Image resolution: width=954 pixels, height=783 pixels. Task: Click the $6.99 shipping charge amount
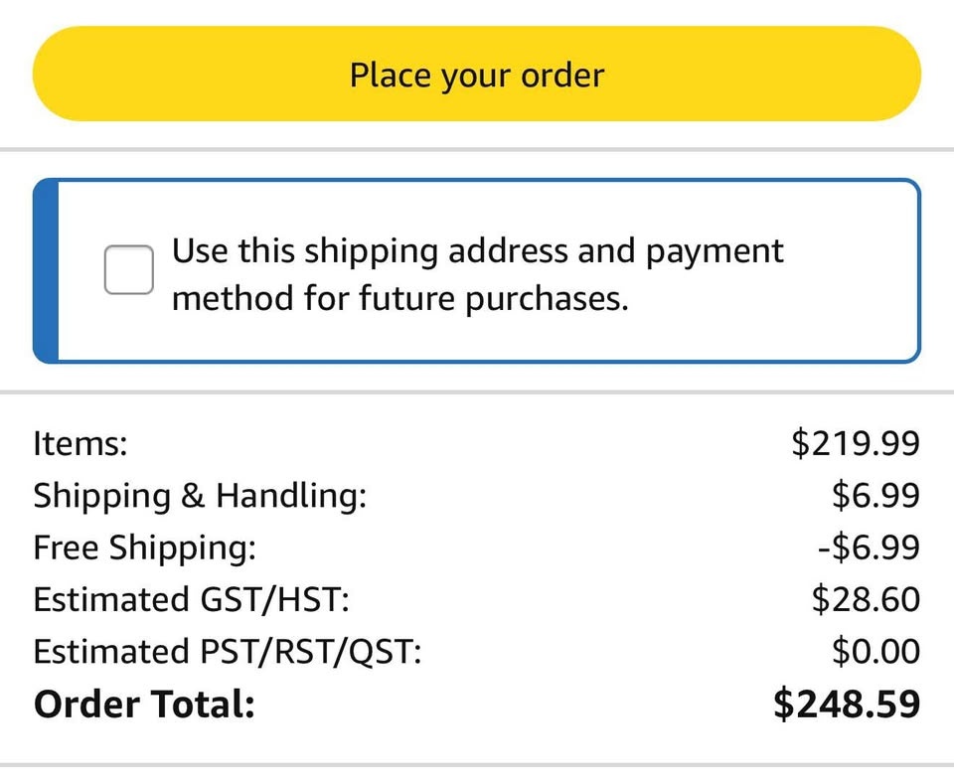pos(875,495)
